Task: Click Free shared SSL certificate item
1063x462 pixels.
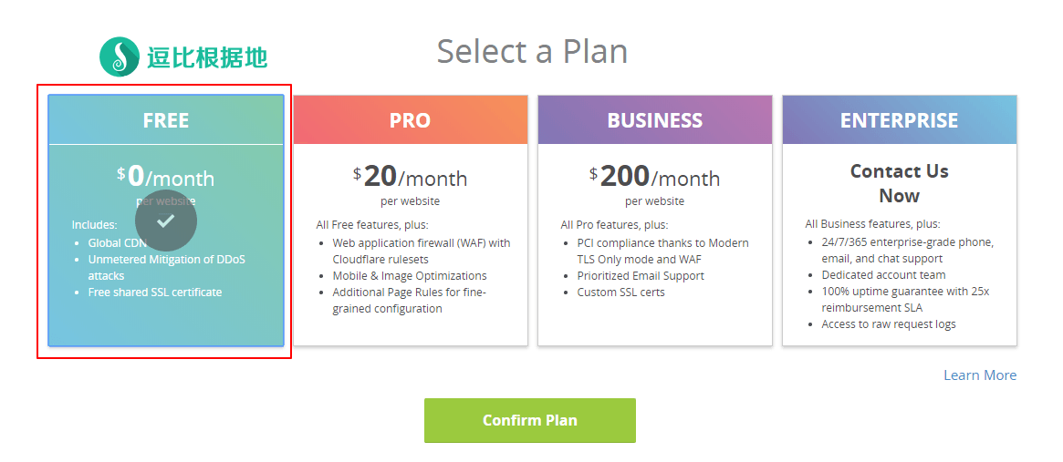Action: point(155,293)
